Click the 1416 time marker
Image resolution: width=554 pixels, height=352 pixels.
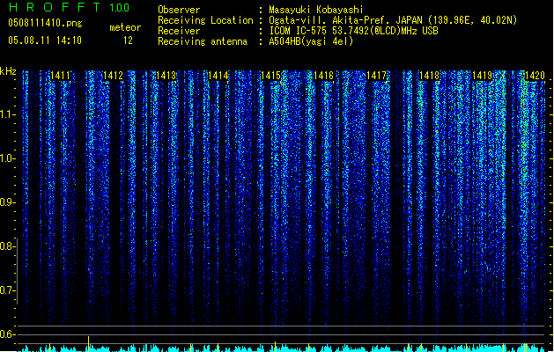point(324,76)
